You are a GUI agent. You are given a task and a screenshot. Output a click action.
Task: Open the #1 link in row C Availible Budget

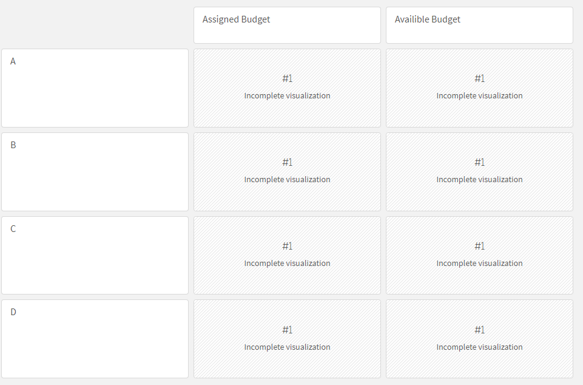click(x=479, y=245)
